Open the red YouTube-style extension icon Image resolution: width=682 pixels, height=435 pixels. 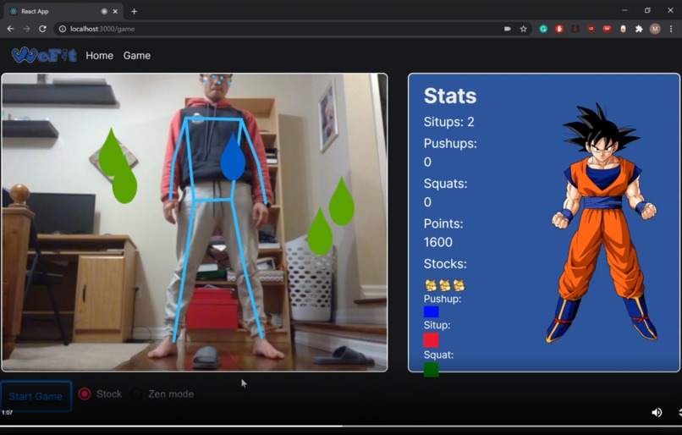607,29
